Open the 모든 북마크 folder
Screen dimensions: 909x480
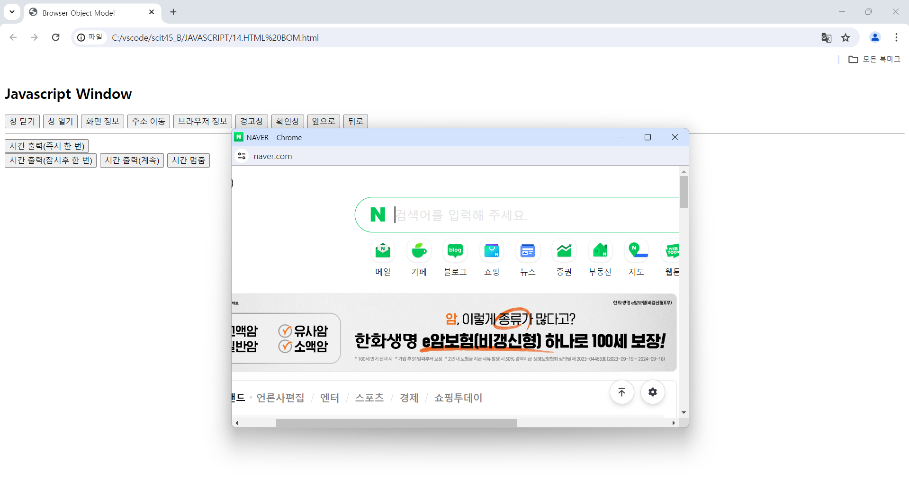click(874, 59)
